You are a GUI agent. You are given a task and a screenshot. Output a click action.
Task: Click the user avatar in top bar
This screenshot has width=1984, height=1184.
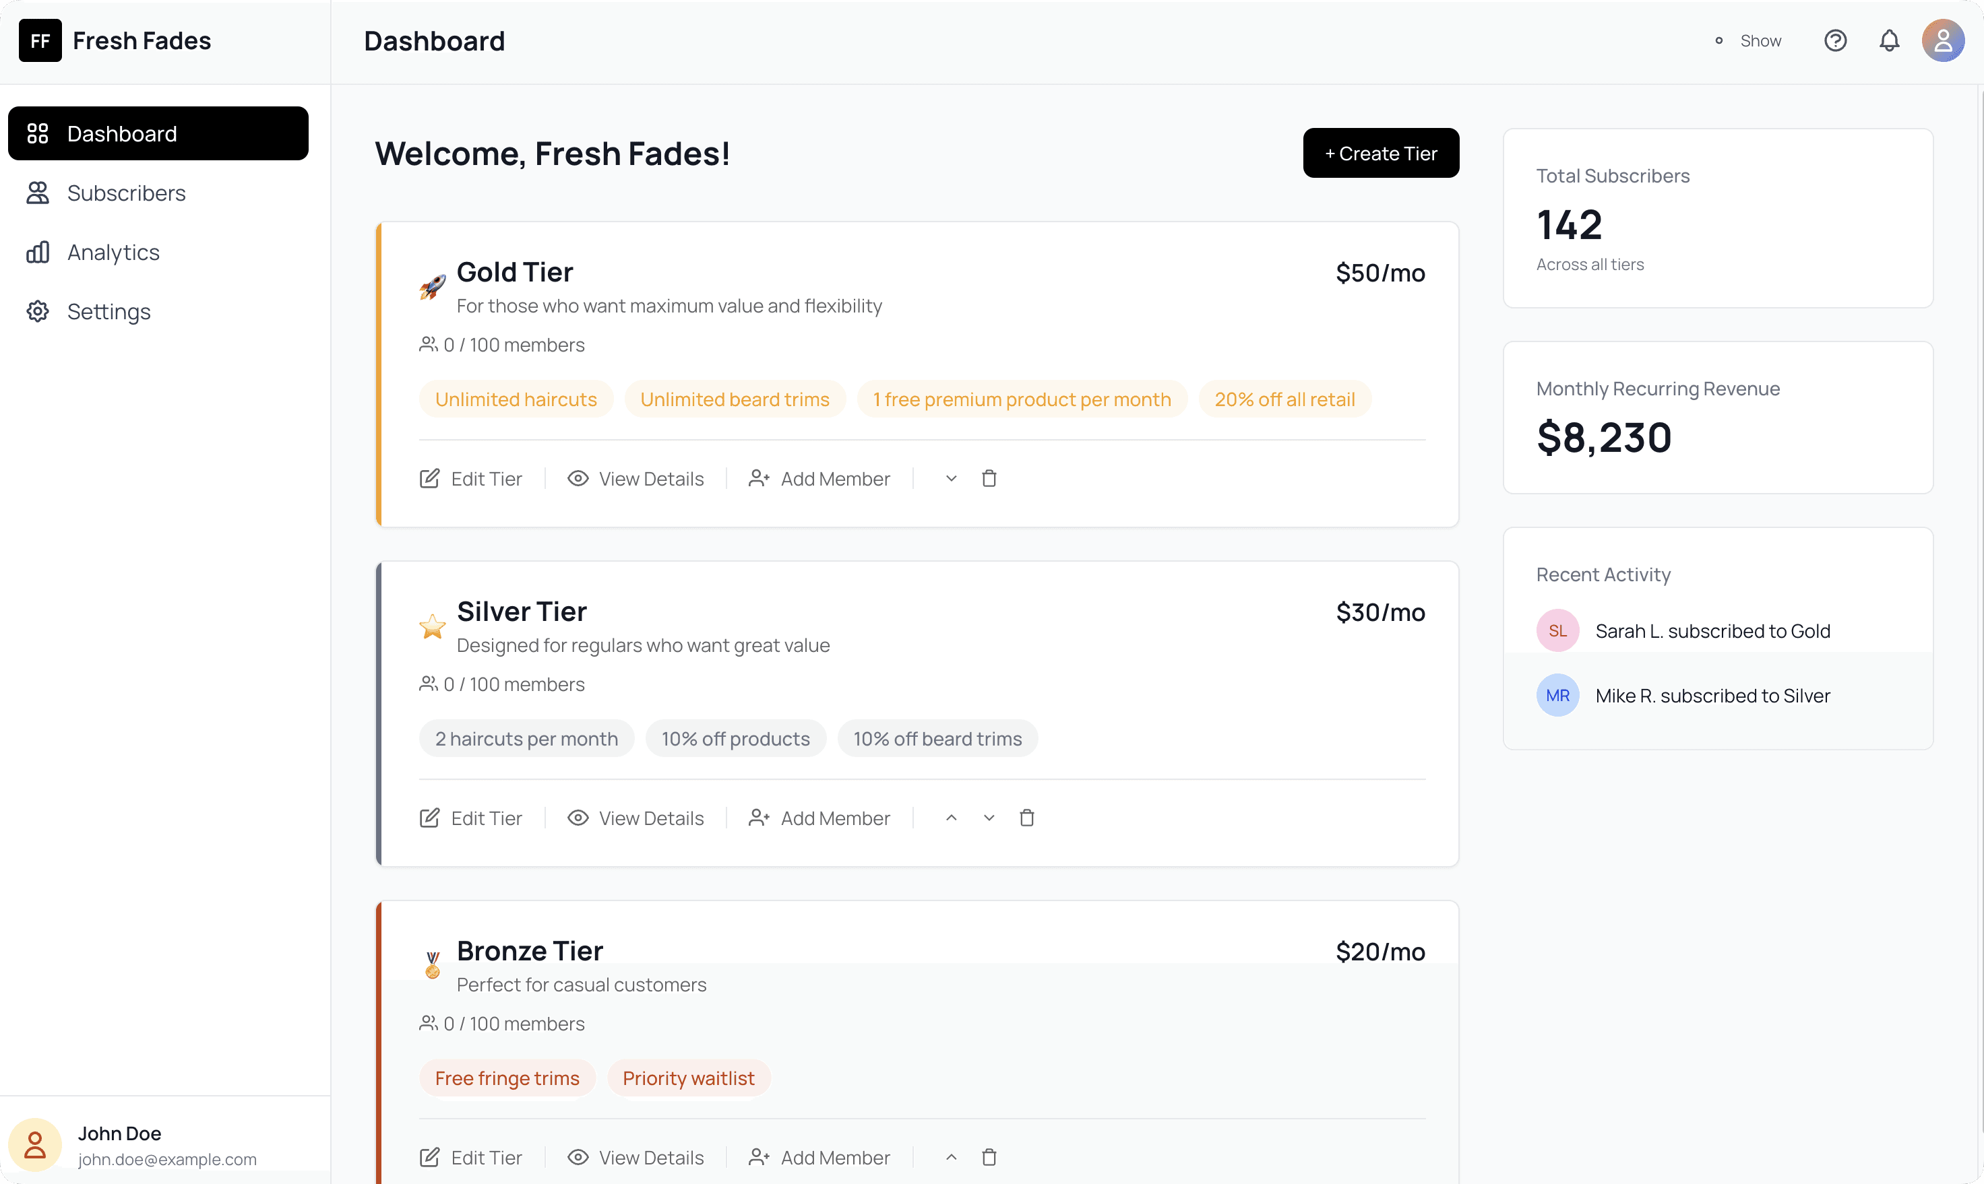[x=1942, y=40]
